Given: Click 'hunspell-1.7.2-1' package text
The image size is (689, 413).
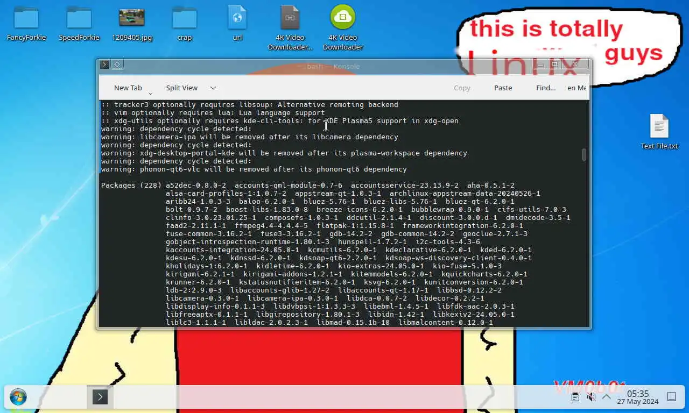Looking at the screenshot, I should [x=372, y=242].
